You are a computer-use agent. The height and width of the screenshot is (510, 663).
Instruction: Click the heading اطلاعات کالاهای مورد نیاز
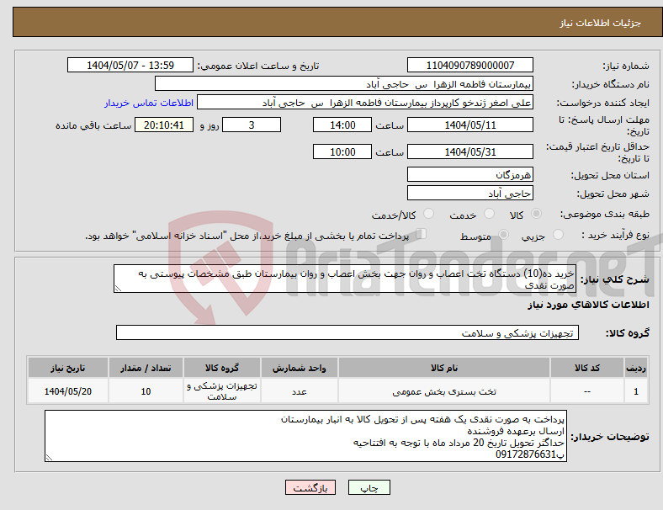[588, 305]
